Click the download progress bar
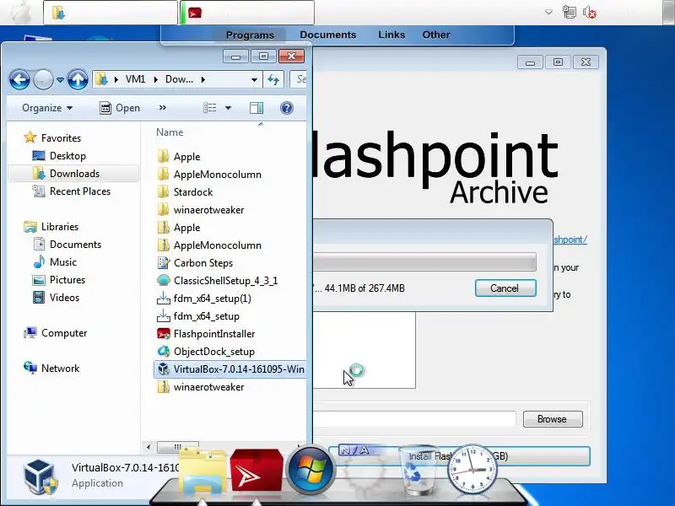 point(424,261)
